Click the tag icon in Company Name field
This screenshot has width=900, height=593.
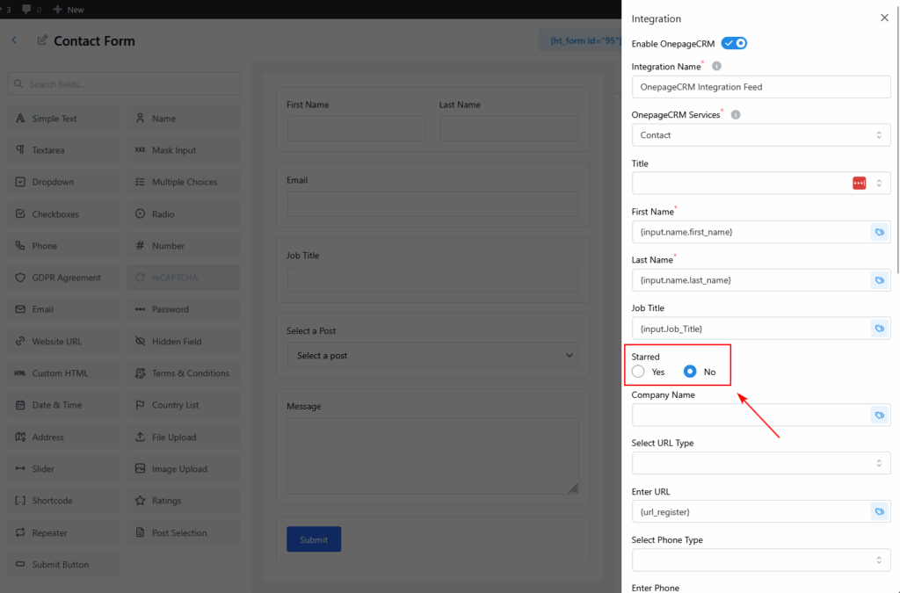point(878,415)
